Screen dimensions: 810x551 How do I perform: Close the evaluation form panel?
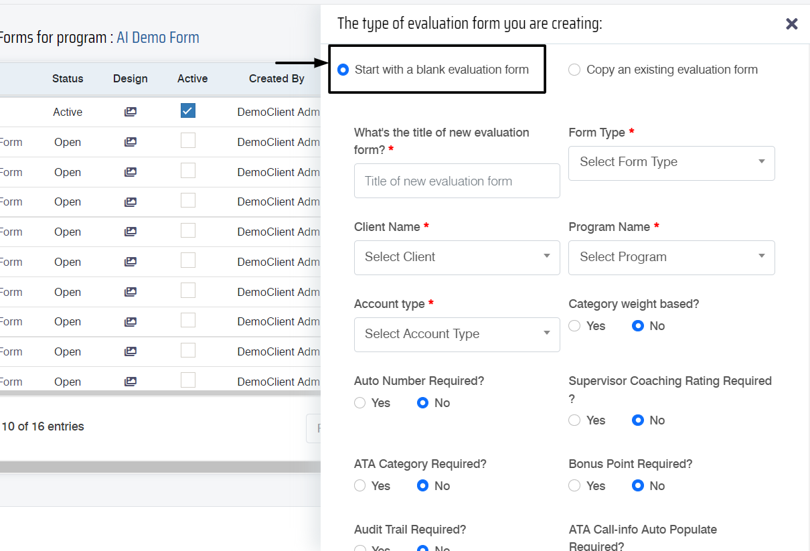point(791,24)
